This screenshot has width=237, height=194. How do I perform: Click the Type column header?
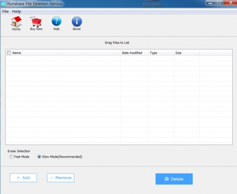(161, 53)
